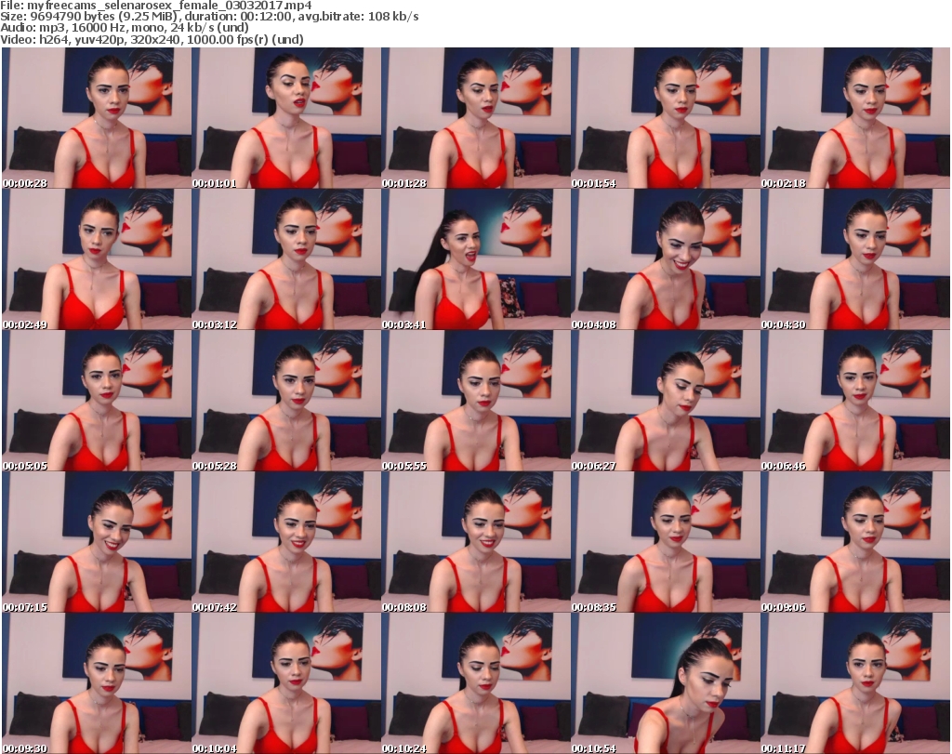Choose the frame stamped 00:07:15
The image size is (952, 754).
pyautogui.click(x=96, y=542)
